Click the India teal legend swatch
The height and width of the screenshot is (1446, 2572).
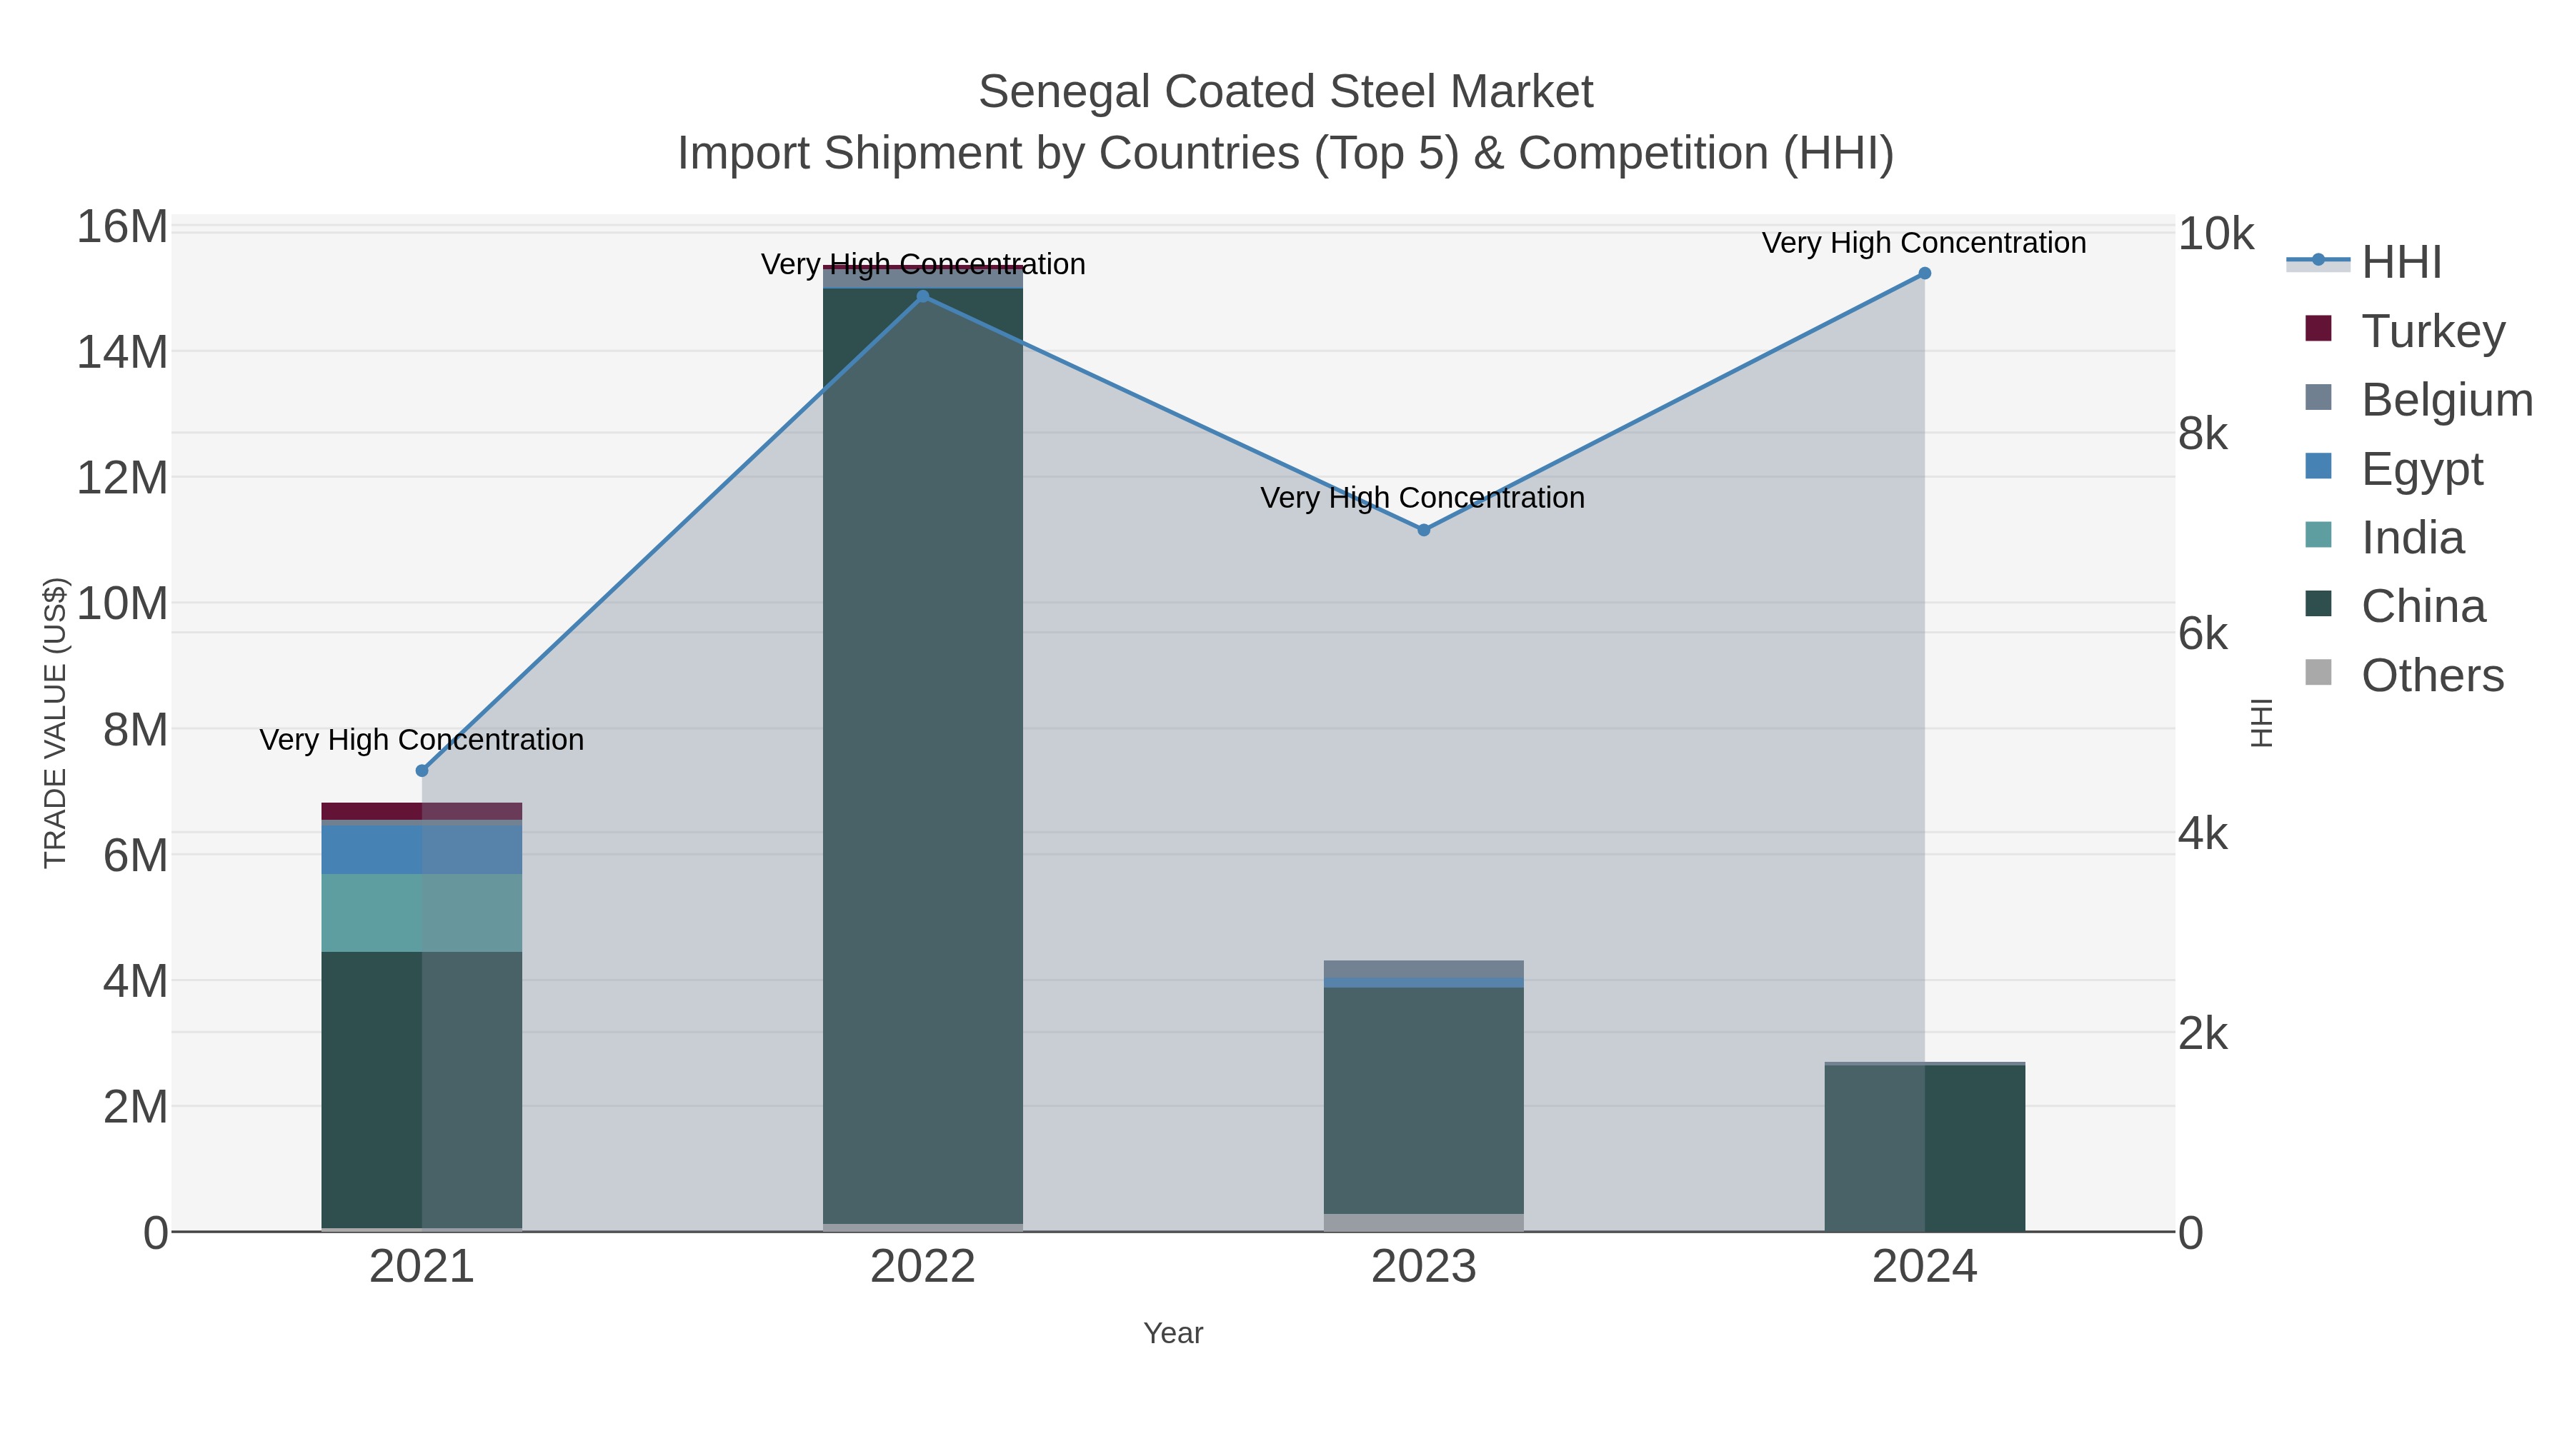coord(2318,535)
